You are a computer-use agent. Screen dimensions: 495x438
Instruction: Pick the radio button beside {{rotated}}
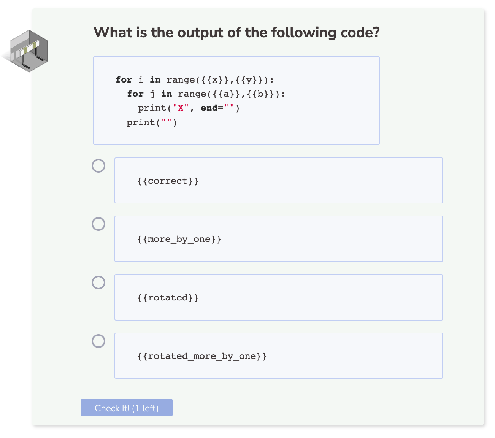point(98,282)
